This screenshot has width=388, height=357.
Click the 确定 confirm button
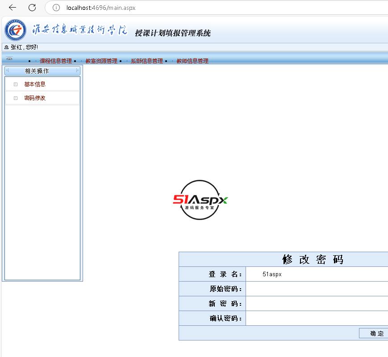point(374,333)
